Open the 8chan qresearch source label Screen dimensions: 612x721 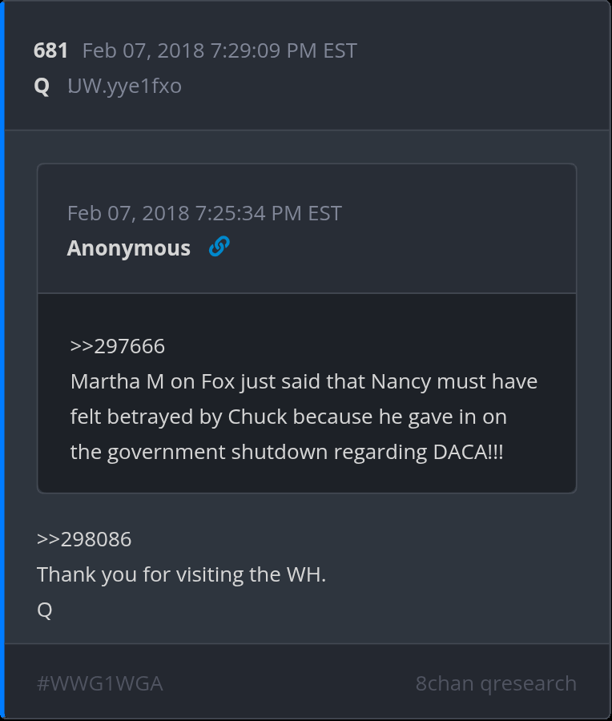point(496,683)
